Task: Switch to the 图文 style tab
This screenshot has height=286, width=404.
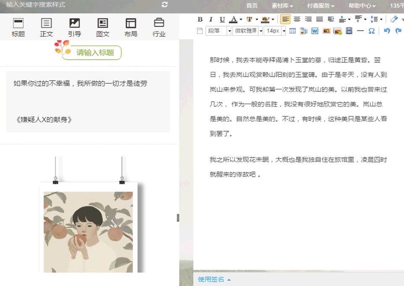Action: [x=102, y=28]
